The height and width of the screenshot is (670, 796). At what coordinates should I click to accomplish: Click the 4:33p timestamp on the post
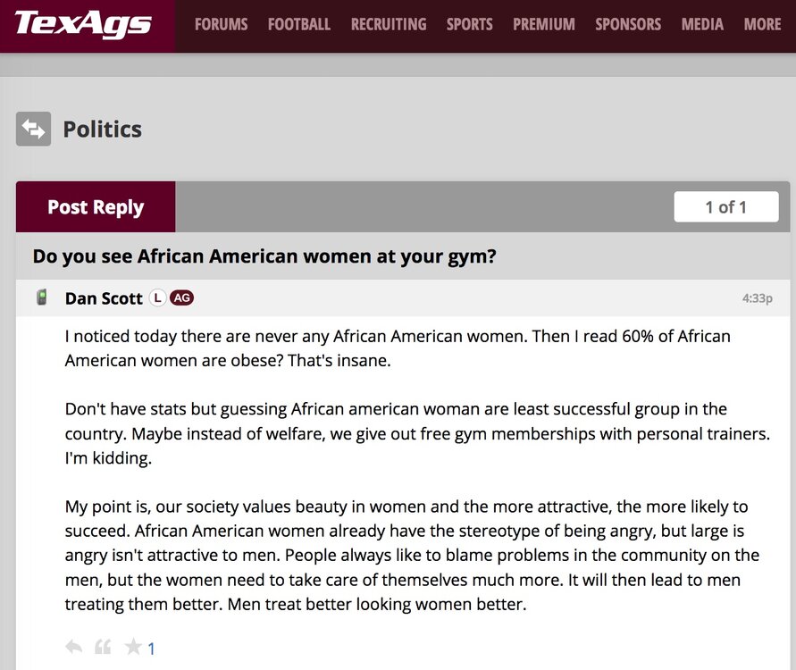[x=757, y=297]
